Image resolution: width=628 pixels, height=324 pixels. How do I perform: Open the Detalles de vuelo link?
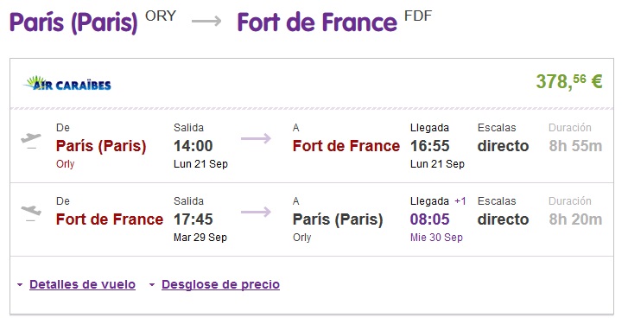point(83,284)
